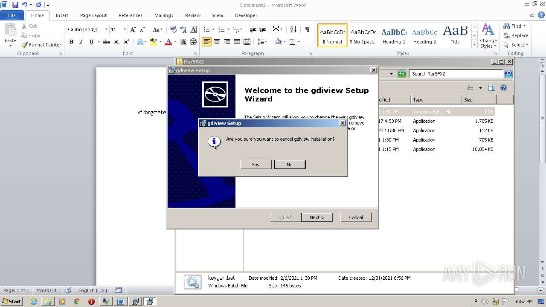Click Format Painter

tap(41, 45)
